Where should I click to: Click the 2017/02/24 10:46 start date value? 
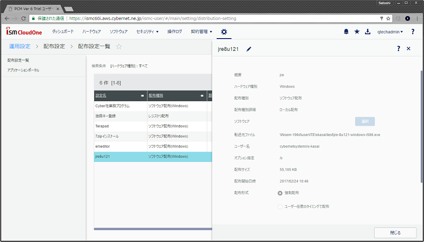294,182
